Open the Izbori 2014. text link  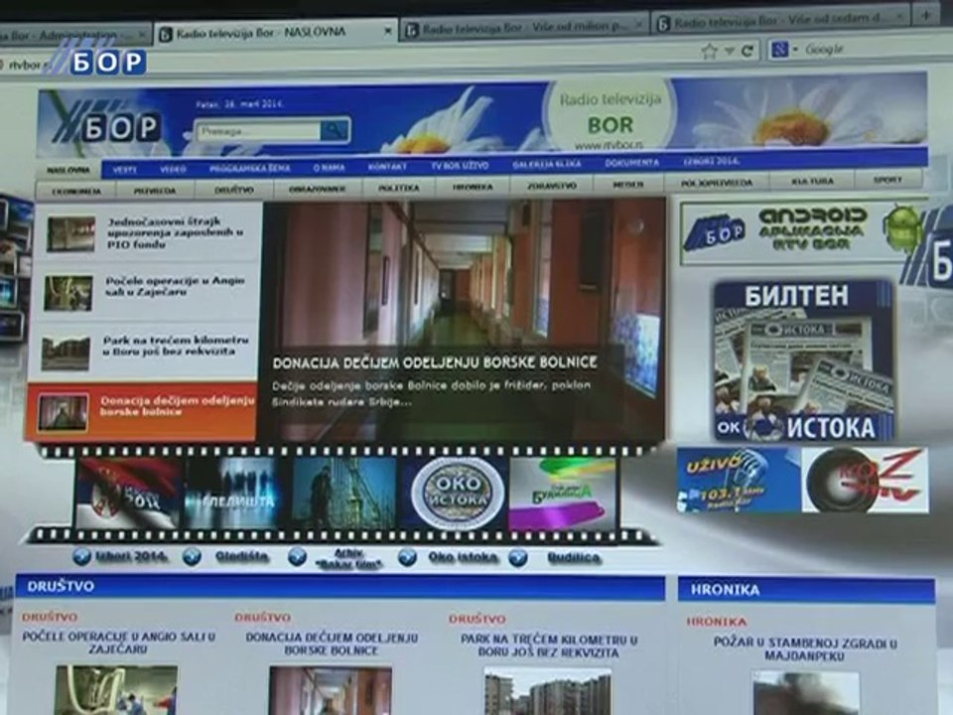coord(132,556)
